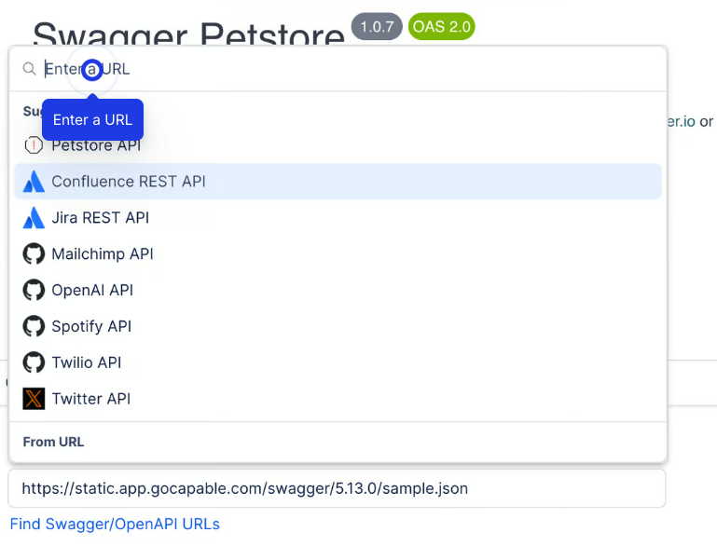Click the Mailchimp GitHub logo icon
This screenshot has width=717, height=546.
click(34, 254)
